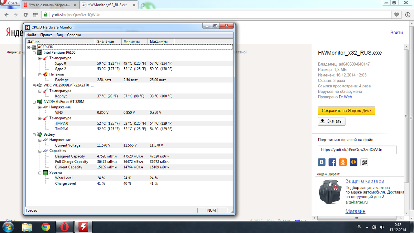Open the Защита картера ad link
This screenshot has height=233, width=414.
click(365, 181)
